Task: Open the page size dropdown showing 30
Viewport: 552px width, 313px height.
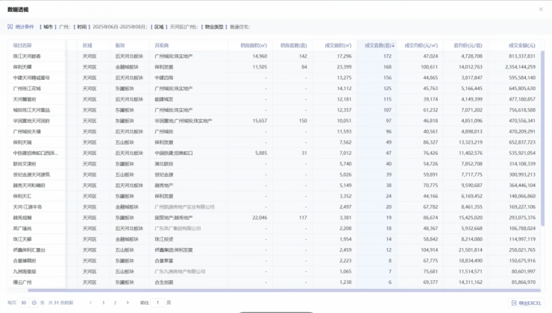Action: (28, 303)
